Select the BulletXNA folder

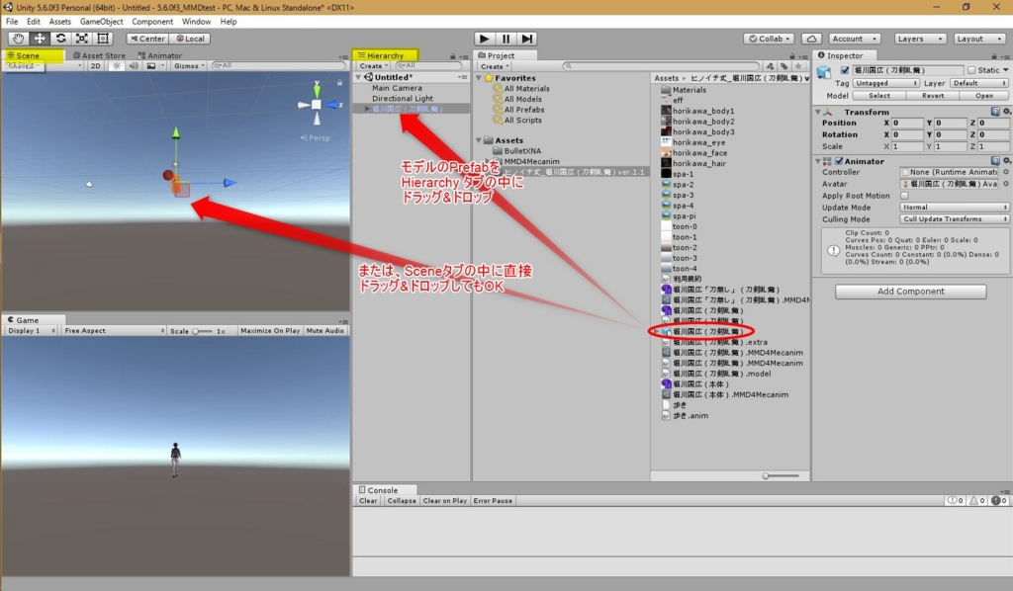click(522, 151)
